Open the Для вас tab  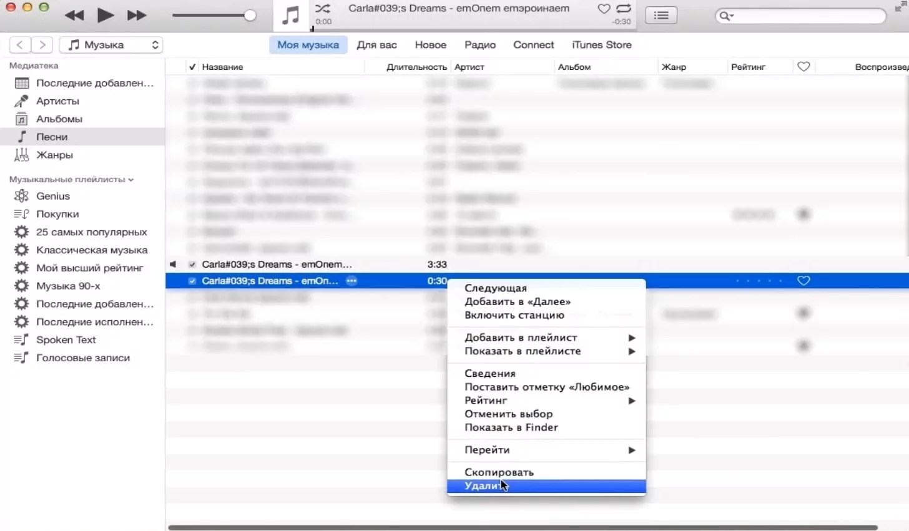377,45
